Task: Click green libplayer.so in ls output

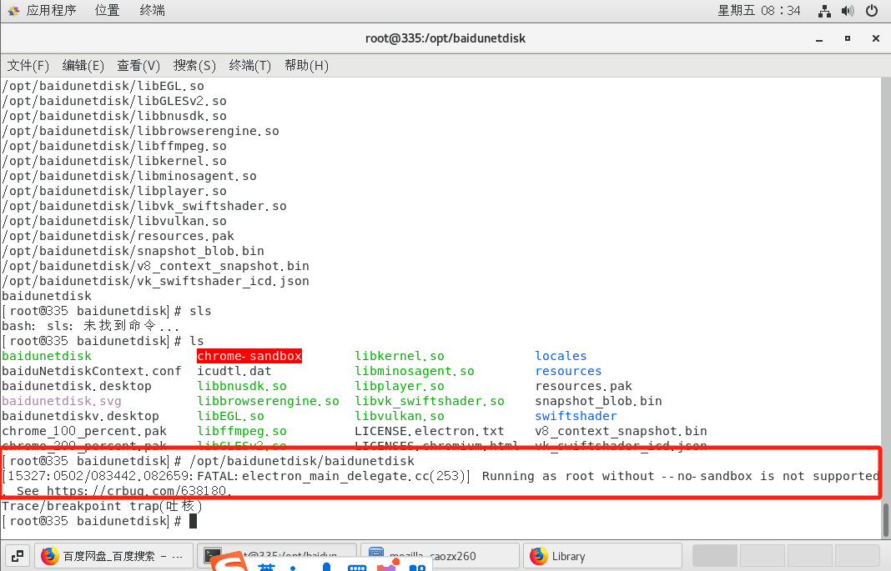Action: pos(400,386)
